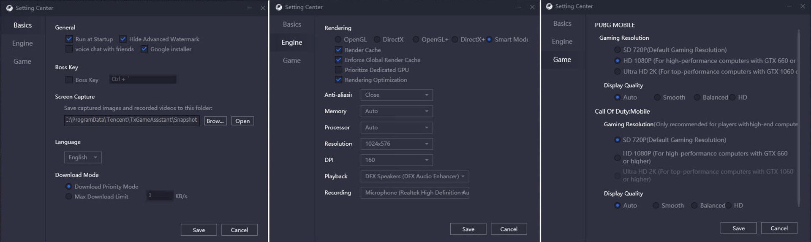The width and height of the screenshot is (811, 242).
Task: Set Call Of Duty Display Quality to Smooth
Action: click(x=656, y=205)
